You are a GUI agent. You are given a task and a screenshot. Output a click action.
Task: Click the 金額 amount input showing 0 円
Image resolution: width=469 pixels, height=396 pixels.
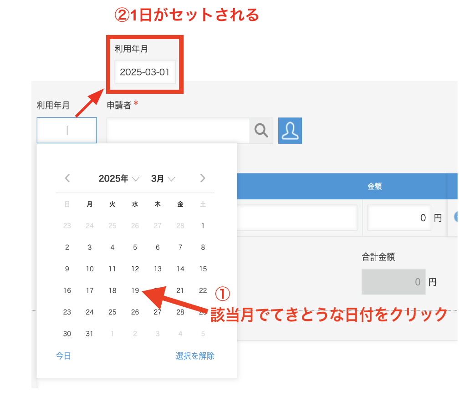point(399,218)
